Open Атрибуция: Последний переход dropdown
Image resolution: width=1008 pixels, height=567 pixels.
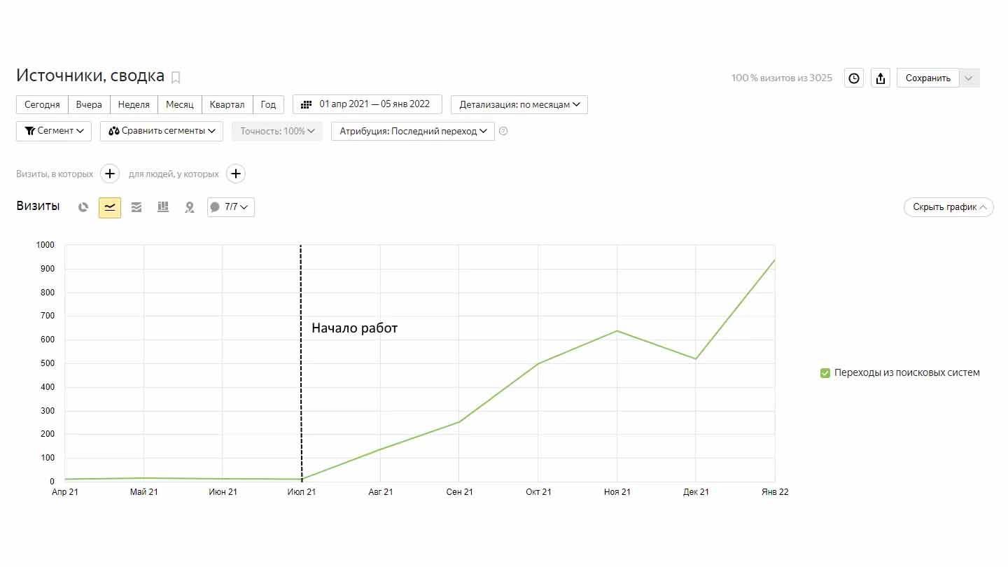[413, 131]
